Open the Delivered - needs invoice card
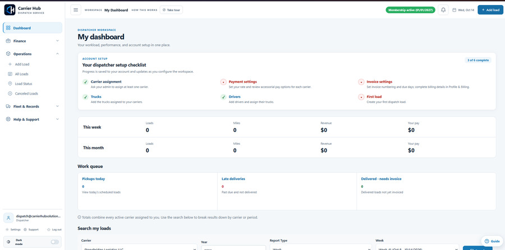The width and height of the screenshot is (505, 250). click(x=426, y=191)
